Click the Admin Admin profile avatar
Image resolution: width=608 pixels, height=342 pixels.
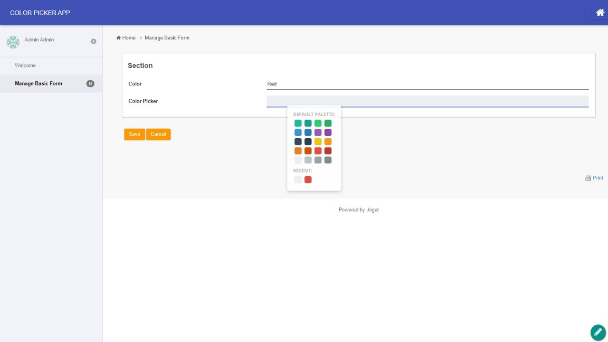(x=13, y=42)
